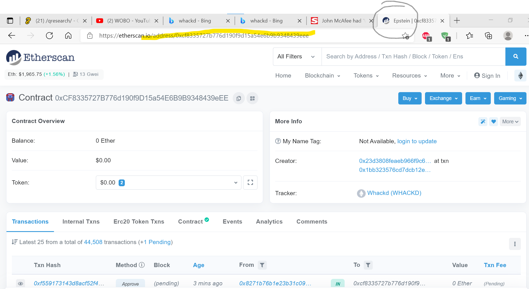Open the Earn dropdown button
The image size is (529, 289).
(x=478, y=98)
